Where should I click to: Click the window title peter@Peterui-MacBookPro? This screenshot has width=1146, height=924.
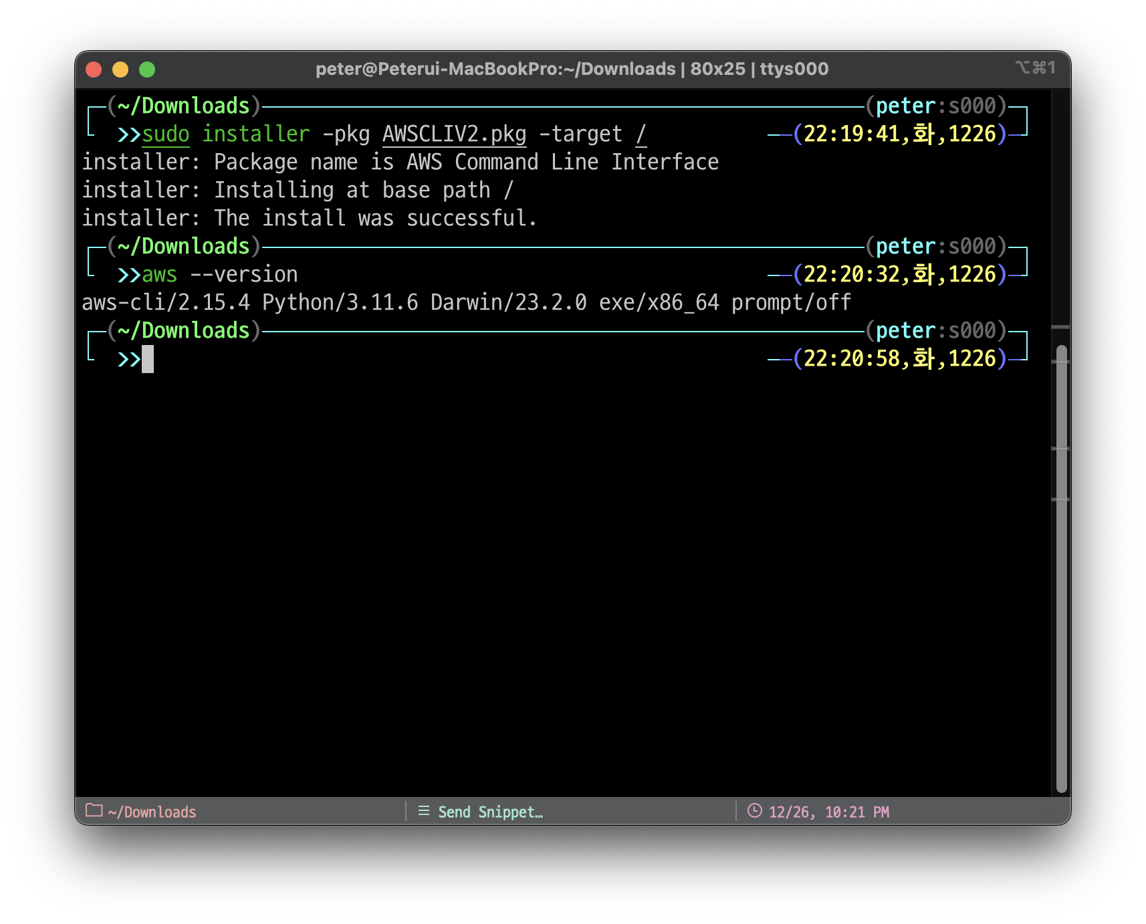[x=572, y=69]
